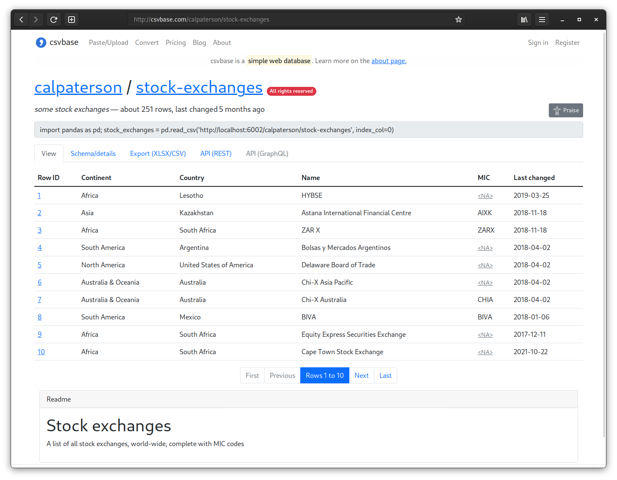This screenshot has width=617, height=480.
Task: Reload the page with the refresh icon
Action: point(54,19)
